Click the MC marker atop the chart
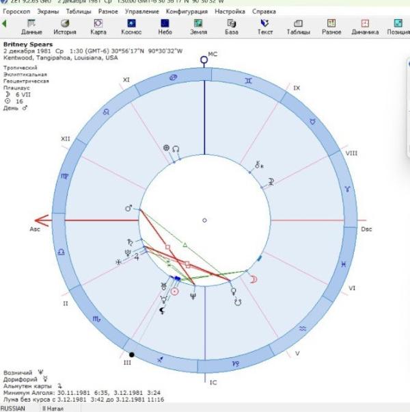 tap(204, 60)
